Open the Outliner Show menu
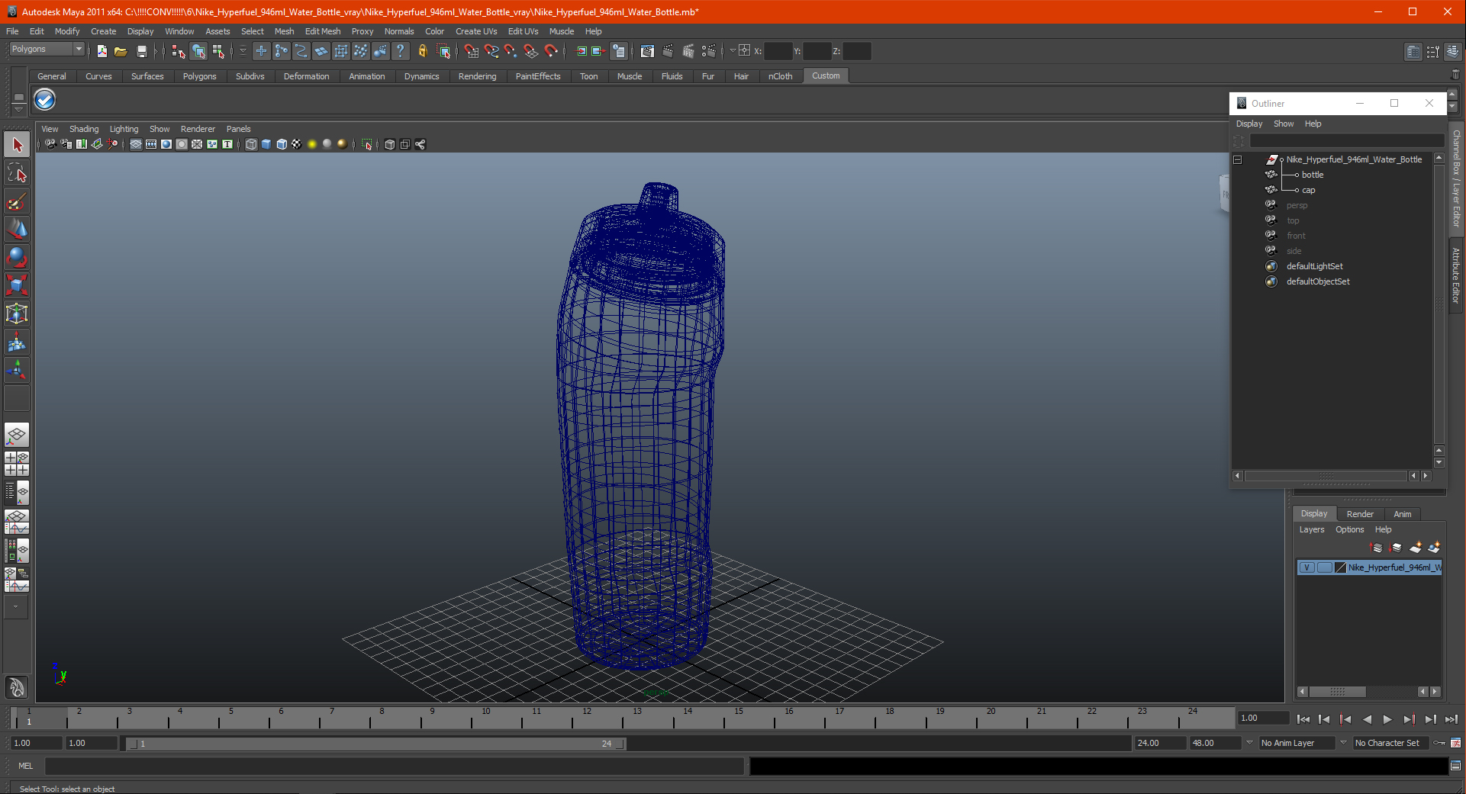This screenshot has width=1466, height=794. pyautogui.click(x=1284, y=124)
